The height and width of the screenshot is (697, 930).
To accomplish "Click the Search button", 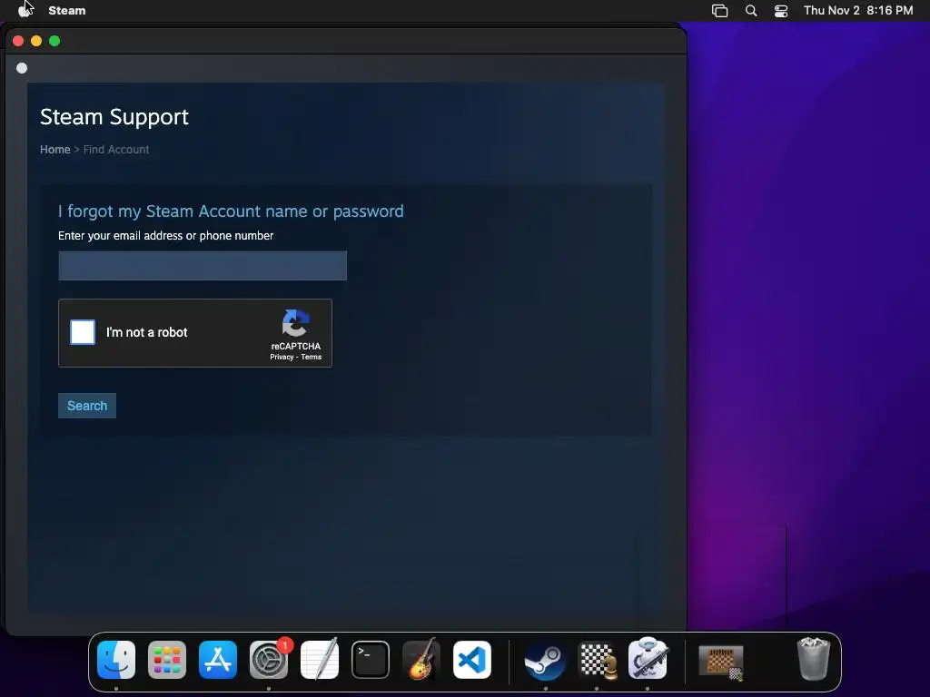I will coord(87,406).
